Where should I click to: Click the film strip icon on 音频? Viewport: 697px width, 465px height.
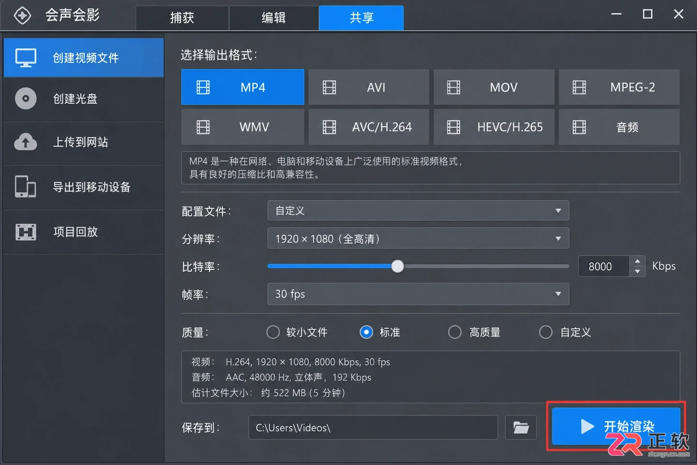[579, 127]
